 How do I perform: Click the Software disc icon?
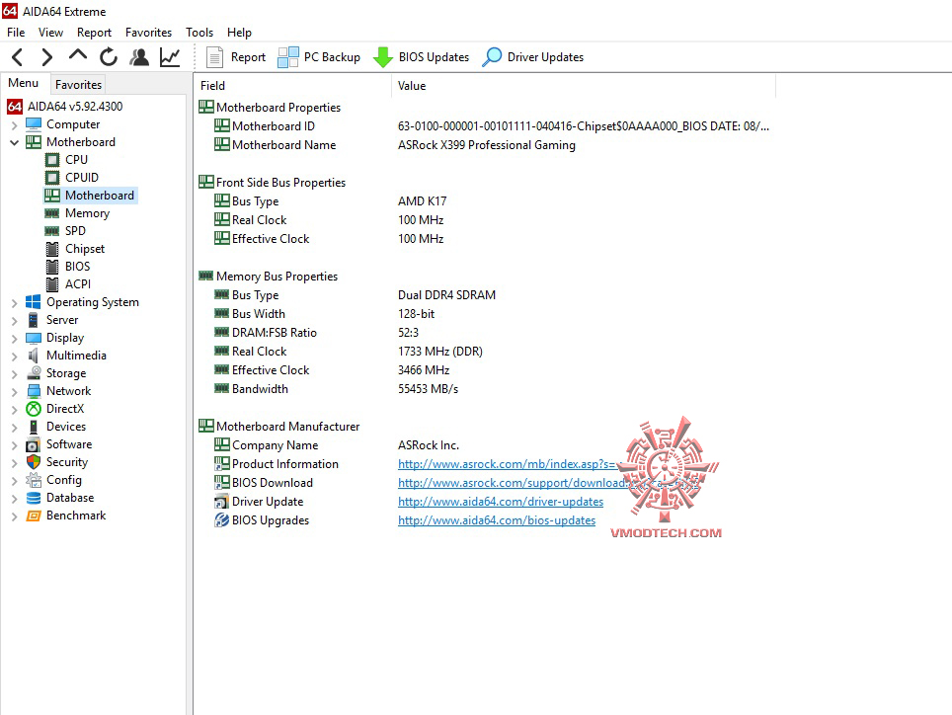(34, 444)
